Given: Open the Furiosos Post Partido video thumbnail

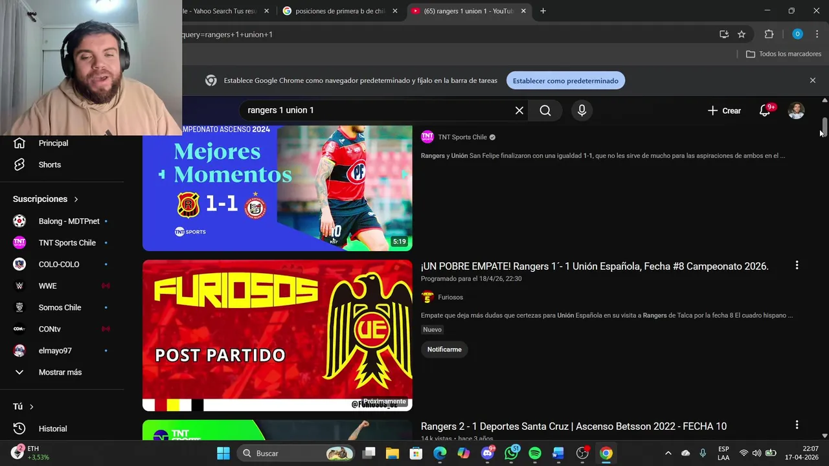Looking at the screenshot, I should click(277, 335).
